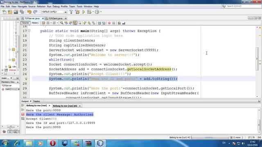Click the Redo arrow icon
Viewport: 262px width, 147px height.
point(35,12)
